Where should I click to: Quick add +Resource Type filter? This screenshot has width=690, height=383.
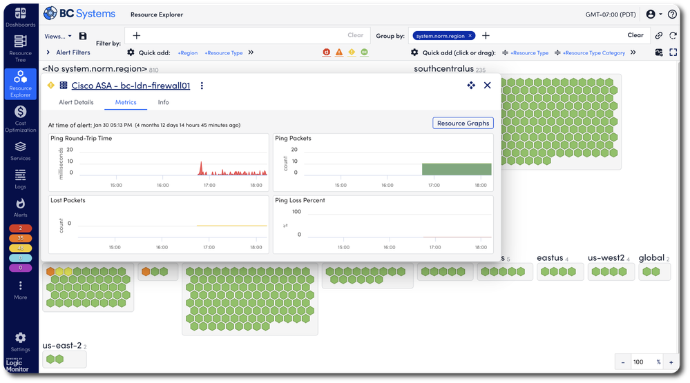[224, 52]
